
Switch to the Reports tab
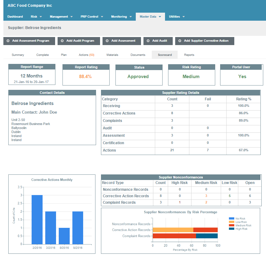pos(189,55)
